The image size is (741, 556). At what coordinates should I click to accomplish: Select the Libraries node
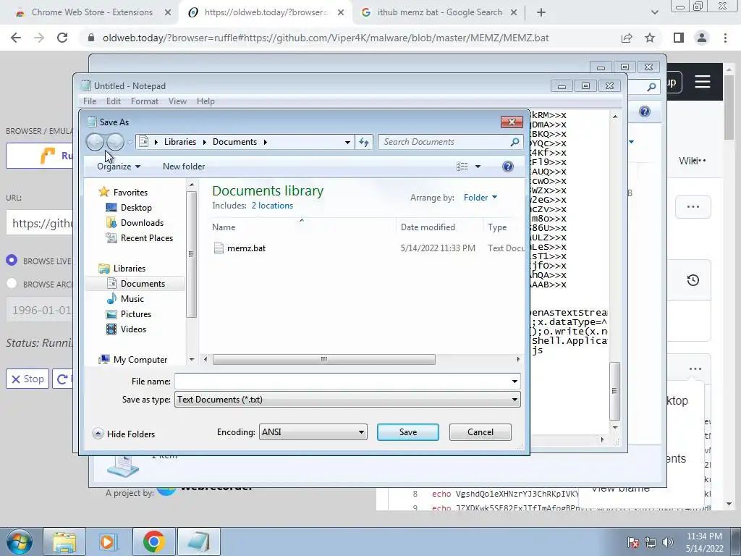[x=129, y=269]
